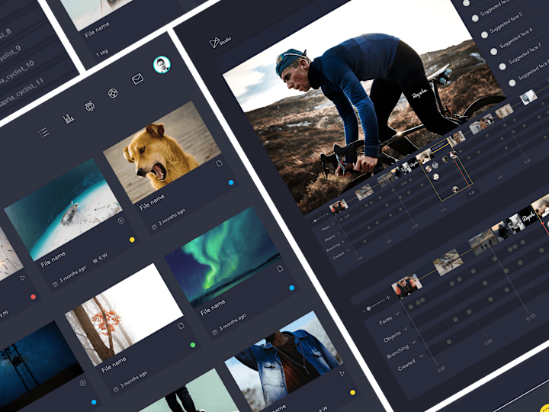Click the upper timeline zoom slider handle
The width and height of the screenshot is (549, 412).
pyautogui.click(x=315, y=221)
